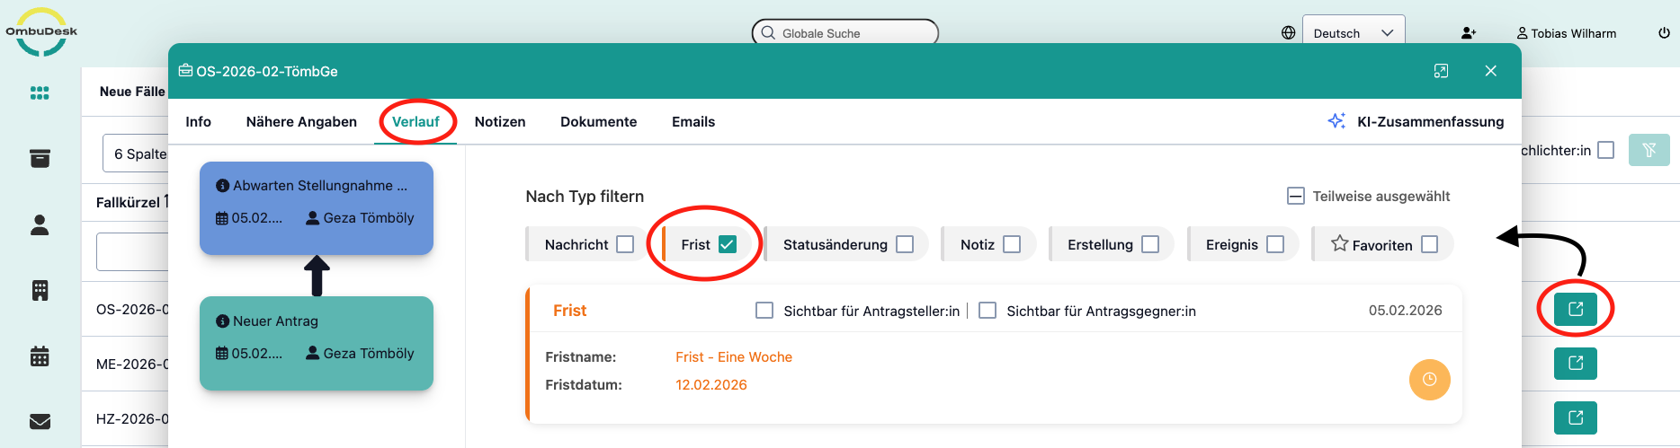Expand the case dialog to fullscreen
Screen dimensions: 1680x448
click(x=1441, y=71)
